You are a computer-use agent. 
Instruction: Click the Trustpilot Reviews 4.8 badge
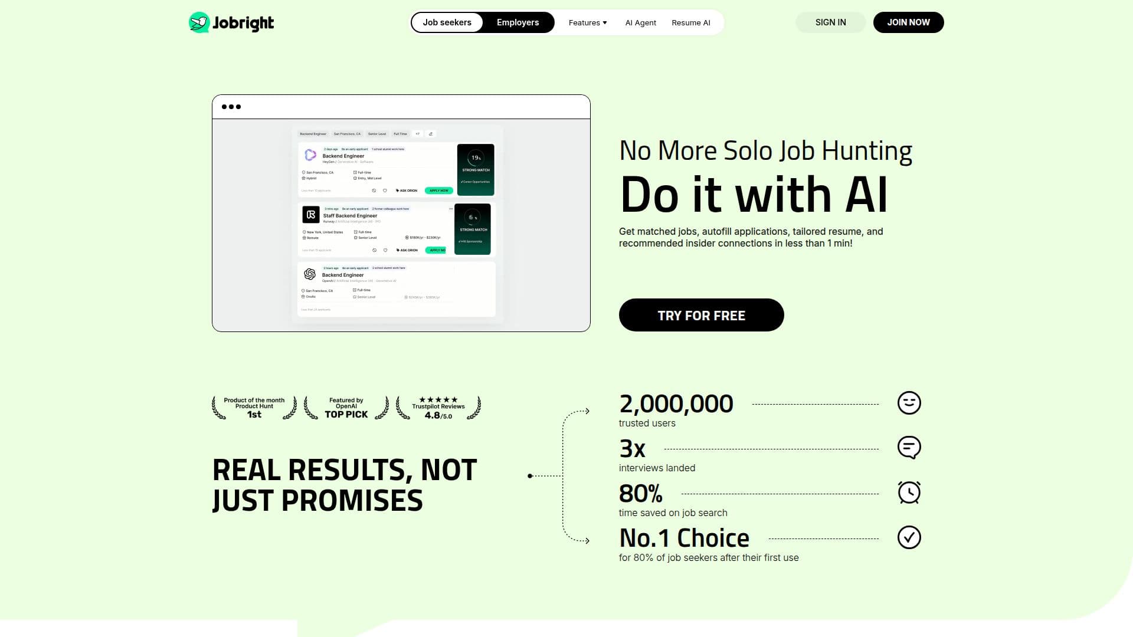click(438, 408)
